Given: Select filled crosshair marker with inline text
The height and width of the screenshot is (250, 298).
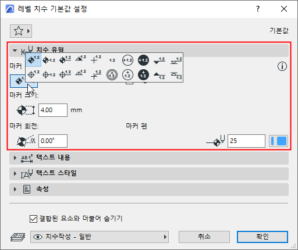Looking at the screenshot, I should click(49, 60).
